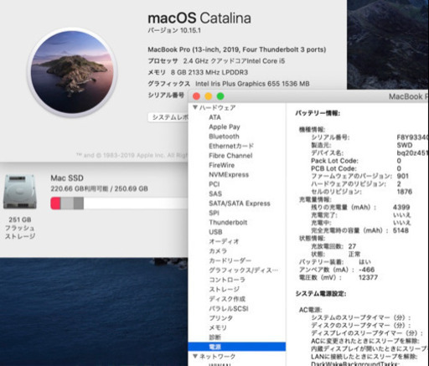The image size is (429, 366).
Task: Select ATA in hardware list
Action: point(214,117)
